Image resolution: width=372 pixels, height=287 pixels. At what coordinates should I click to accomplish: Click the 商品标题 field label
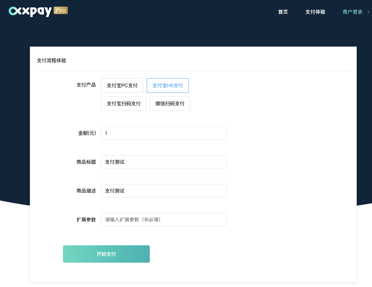pyautogui.click(x=86, y=162)
